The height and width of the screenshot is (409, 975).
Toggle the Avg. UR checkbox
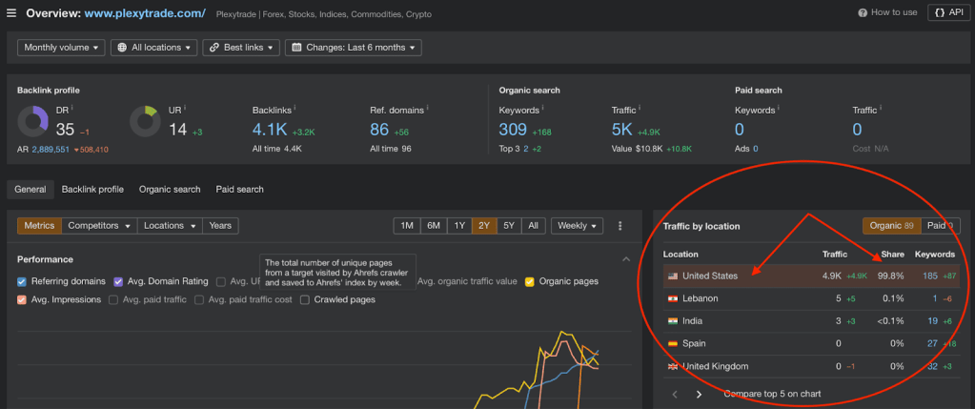point(221,281)
